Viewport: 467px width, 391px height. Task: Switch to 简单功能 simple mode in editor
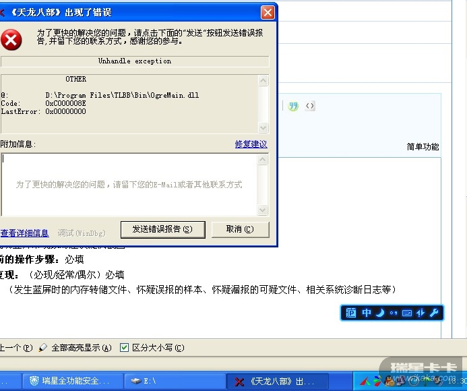423,147
